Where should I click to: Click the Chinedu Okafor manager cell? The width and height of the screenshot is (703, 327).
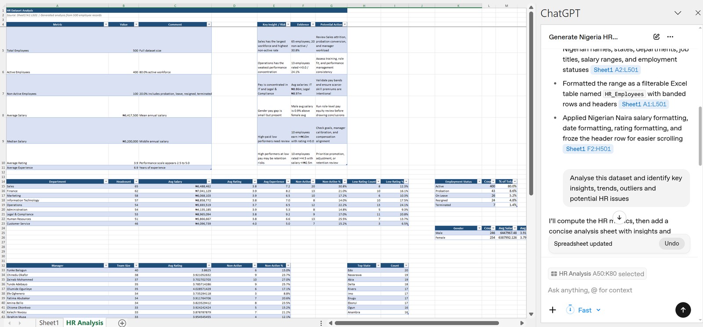(57, 275)
